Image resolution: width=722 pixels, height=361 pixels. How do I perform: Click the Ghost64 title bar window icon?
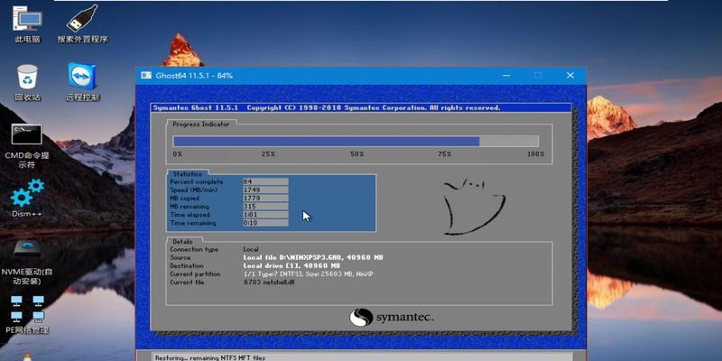click(x=146, y=75)
